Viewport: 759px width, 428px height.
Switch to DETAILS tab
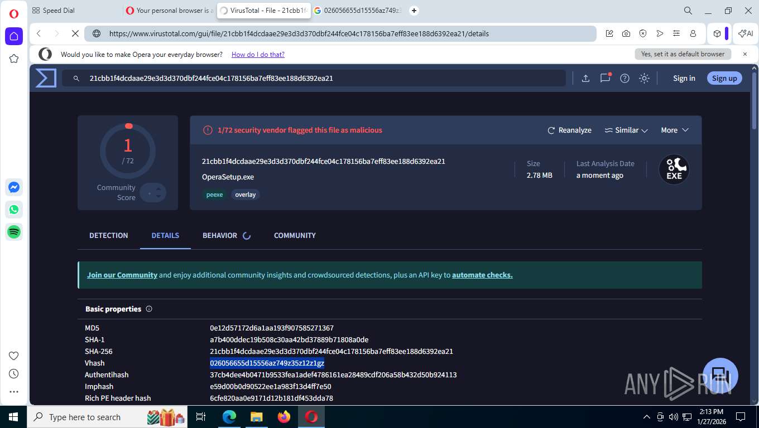165,235
